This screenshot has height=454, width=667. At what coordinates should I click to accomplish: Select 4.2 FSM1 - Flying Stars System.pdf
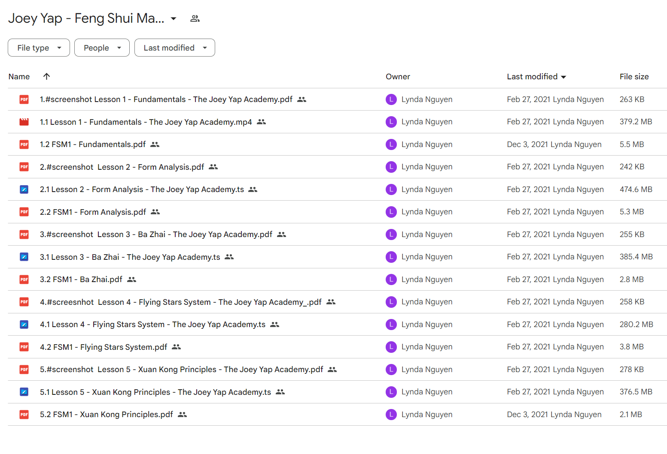click(x=104, y=347)
